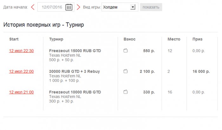Click the Взнос column header

[x=129, y=39]
